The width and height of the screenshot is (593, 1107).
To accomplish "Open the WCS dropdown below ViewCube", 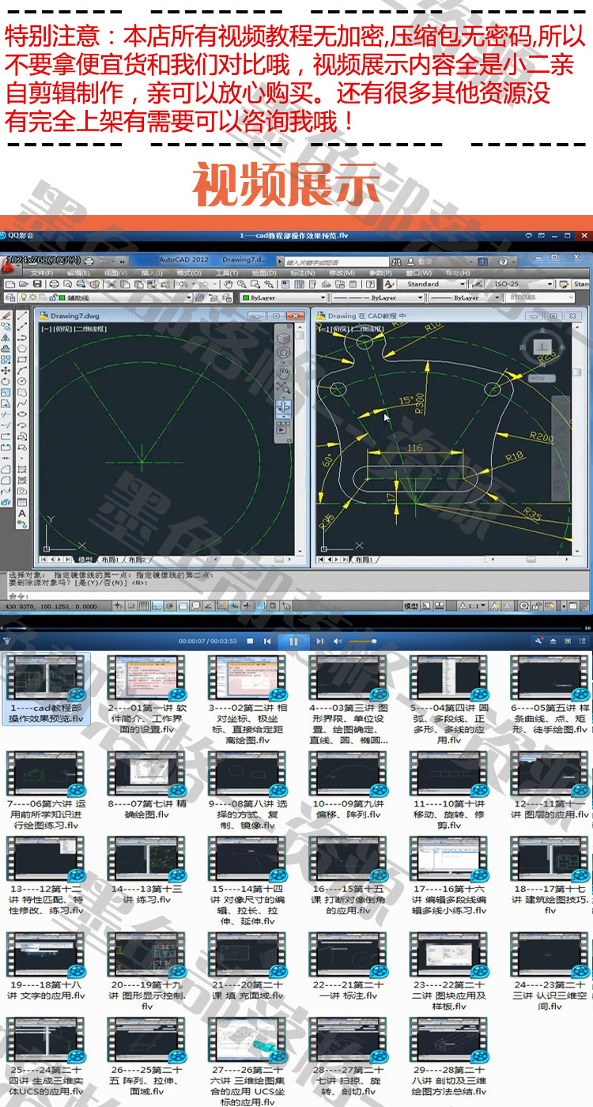I will click(x=542, y=378).
